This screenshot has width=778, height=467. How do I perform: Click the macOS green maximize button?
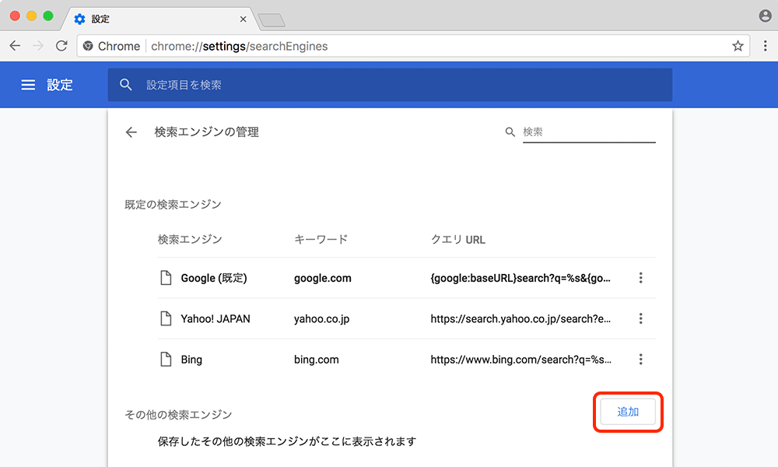[x=48, y=16]
